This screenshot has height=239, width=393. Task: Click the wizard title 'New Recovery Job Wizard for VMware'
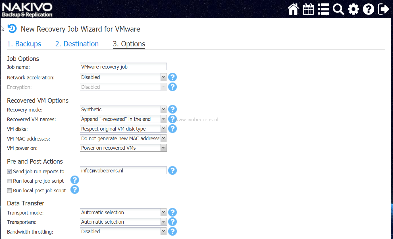click(x=80, y=29)
